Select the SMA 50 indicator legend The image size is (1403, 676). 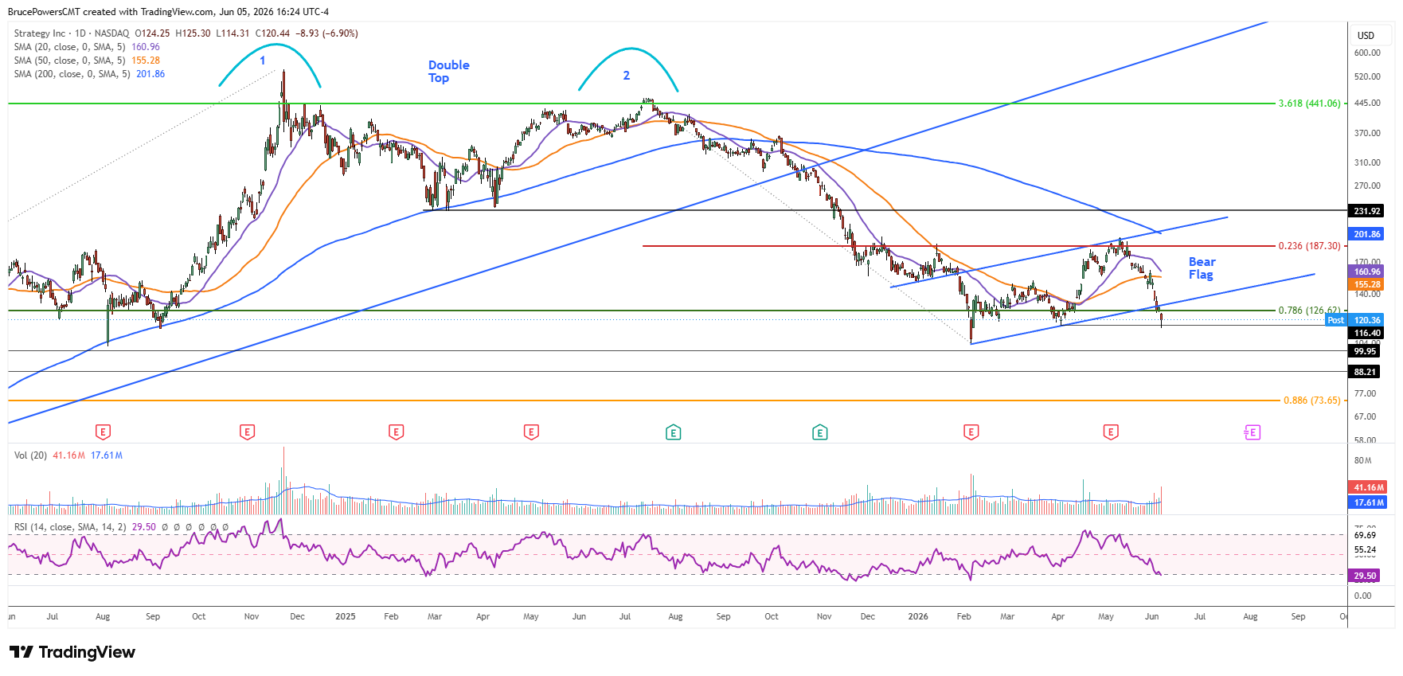tap(87, 61)
